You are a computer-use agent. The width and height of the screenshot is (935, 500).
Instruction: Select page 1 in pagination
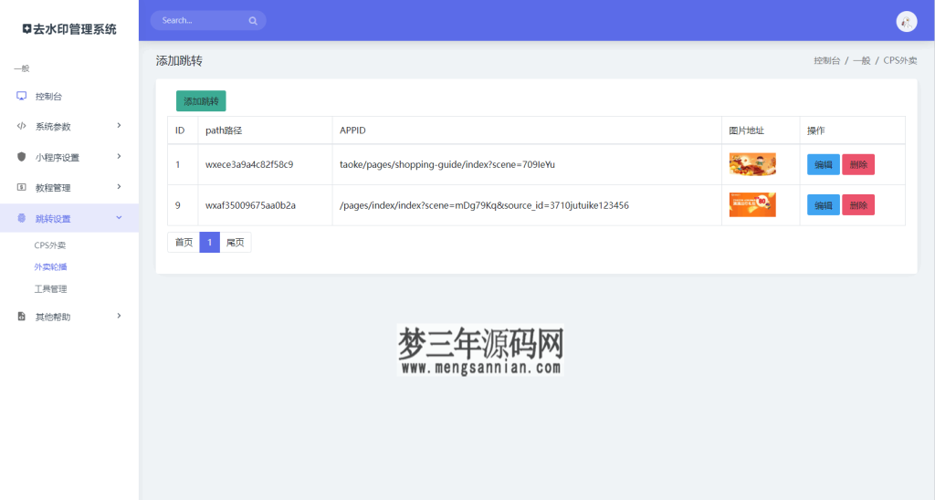point(209,243)
